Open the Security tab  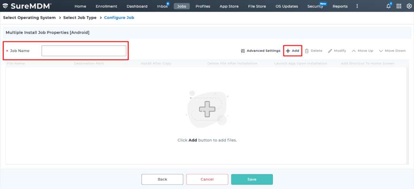(x=315, y=6)
